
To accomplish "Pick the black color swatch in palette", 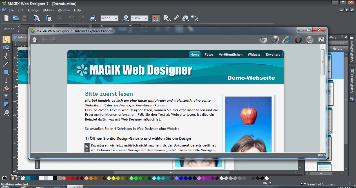I will (55, 178).
